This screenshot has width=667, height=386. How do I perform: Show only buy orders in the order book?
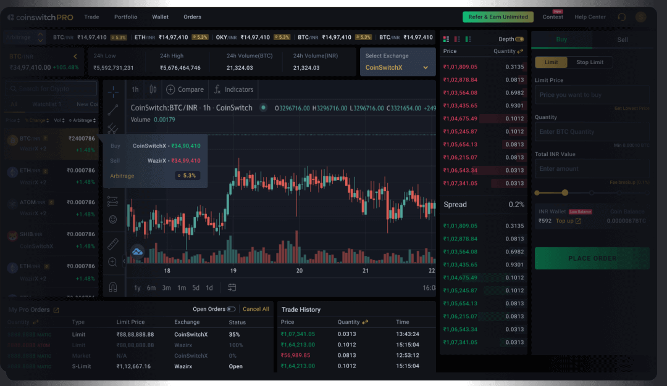(467, 38)
